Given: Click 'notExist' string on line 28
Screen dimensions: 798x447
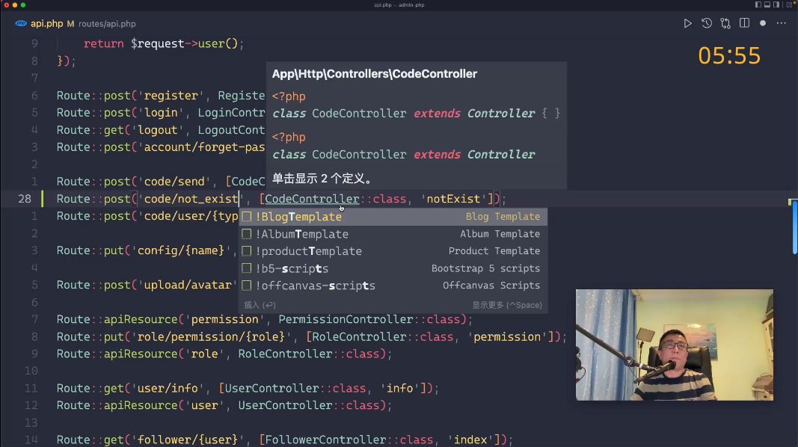Looking at the screenshot, I should 453,199.
